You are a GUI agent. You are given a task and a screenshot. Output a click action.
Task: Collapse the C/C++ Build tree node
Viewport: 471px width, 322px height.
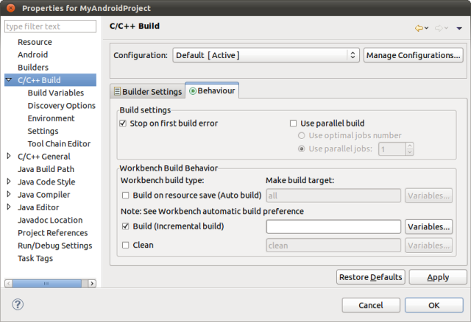click(9, 80)
